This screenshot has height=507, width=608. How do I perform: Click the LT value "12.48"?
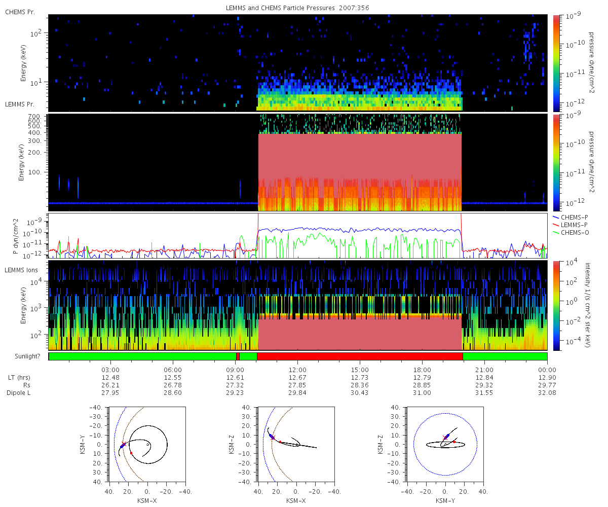110,377
